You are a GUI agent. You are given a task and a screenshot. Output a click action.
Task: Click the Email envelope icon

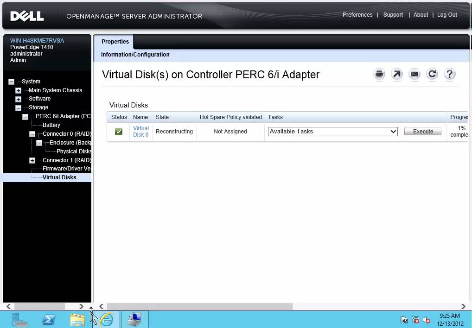(415, 74)
